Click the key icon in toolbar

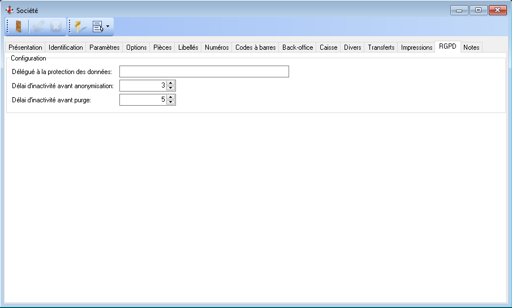coord(80,27)
